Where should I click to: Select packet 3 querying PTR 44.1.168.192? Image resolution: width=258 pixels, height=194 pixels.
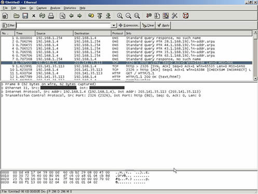(127, 45)
